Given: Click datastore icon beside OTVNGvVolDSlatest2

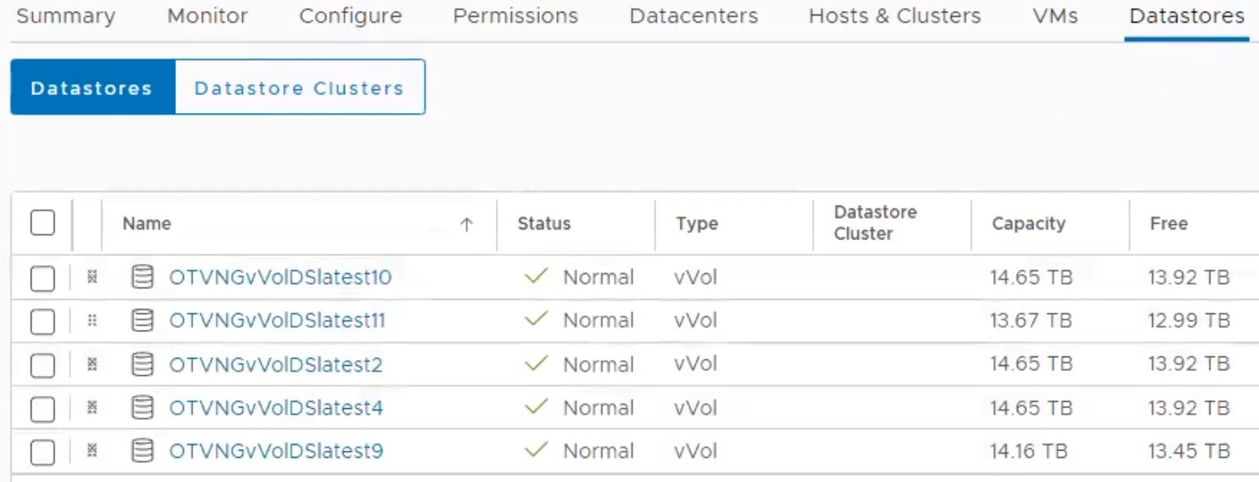Looking at the screenshot, I should [142, 364].
